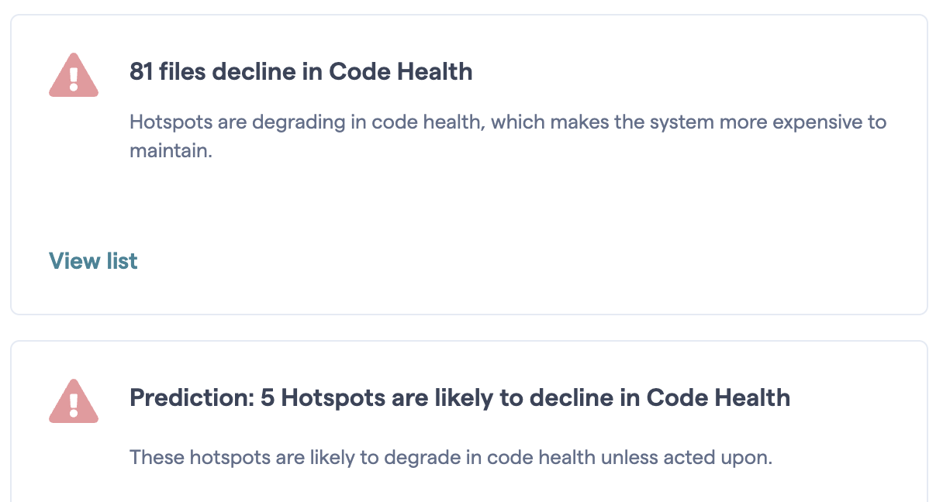Click the hotspots degrading description text
This screenshot has width=943, height=502.
point(507,122)
